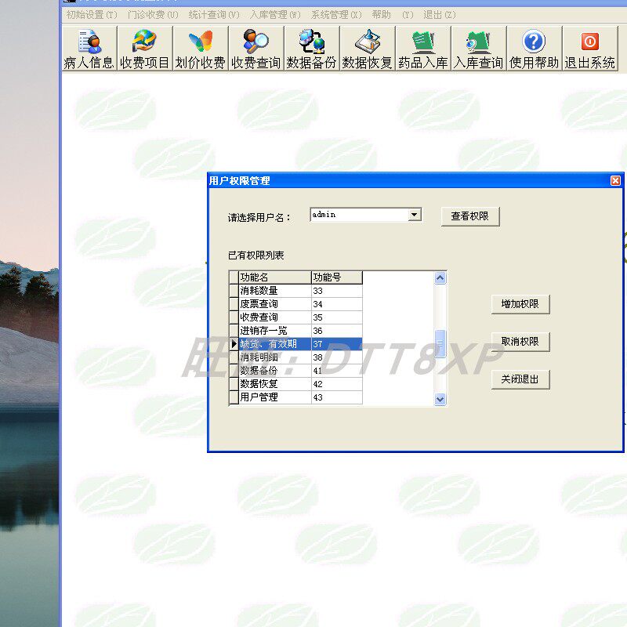Open the 药品入库 drug stock-in icon
The image size is (627, 627).
(x=423, y=49)
